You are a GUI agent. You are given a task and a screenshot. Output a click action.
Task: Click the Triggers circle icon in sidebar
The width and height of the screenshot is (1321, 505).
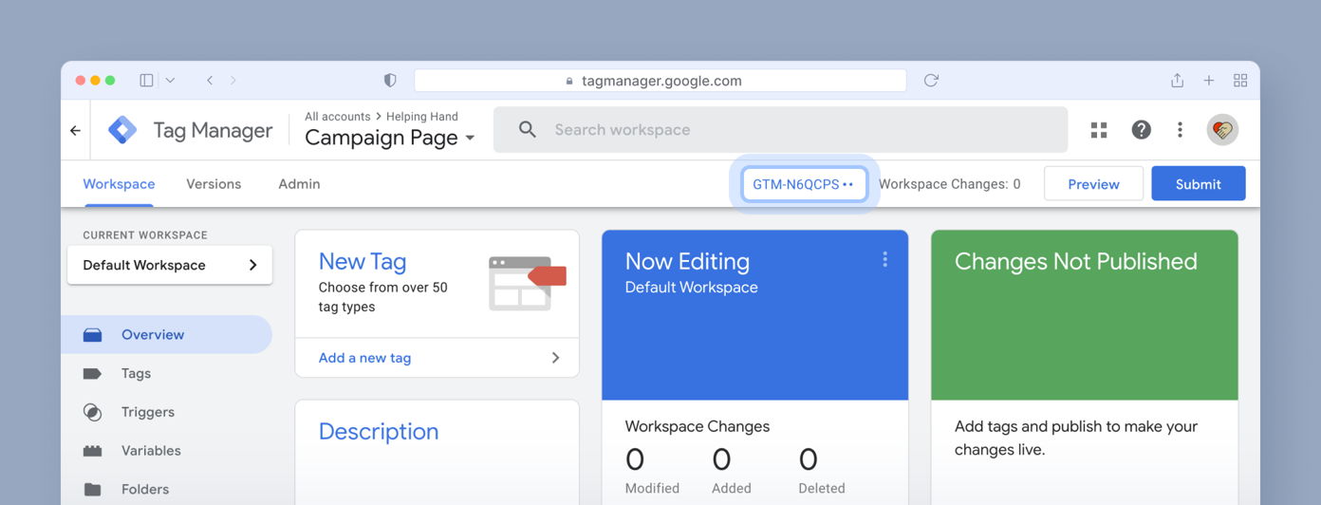point(92,412)
